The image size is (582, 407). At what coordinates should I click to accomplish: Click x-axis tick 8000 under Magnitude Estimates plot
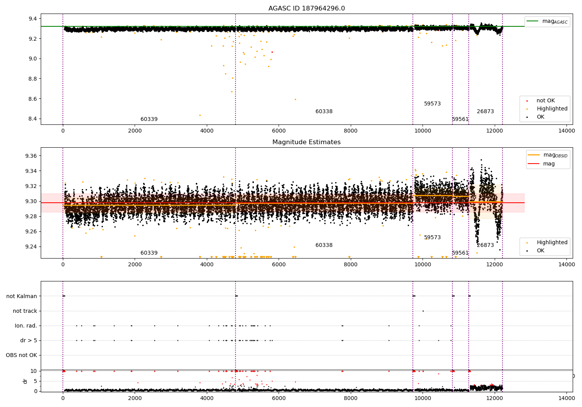point(351,265)
